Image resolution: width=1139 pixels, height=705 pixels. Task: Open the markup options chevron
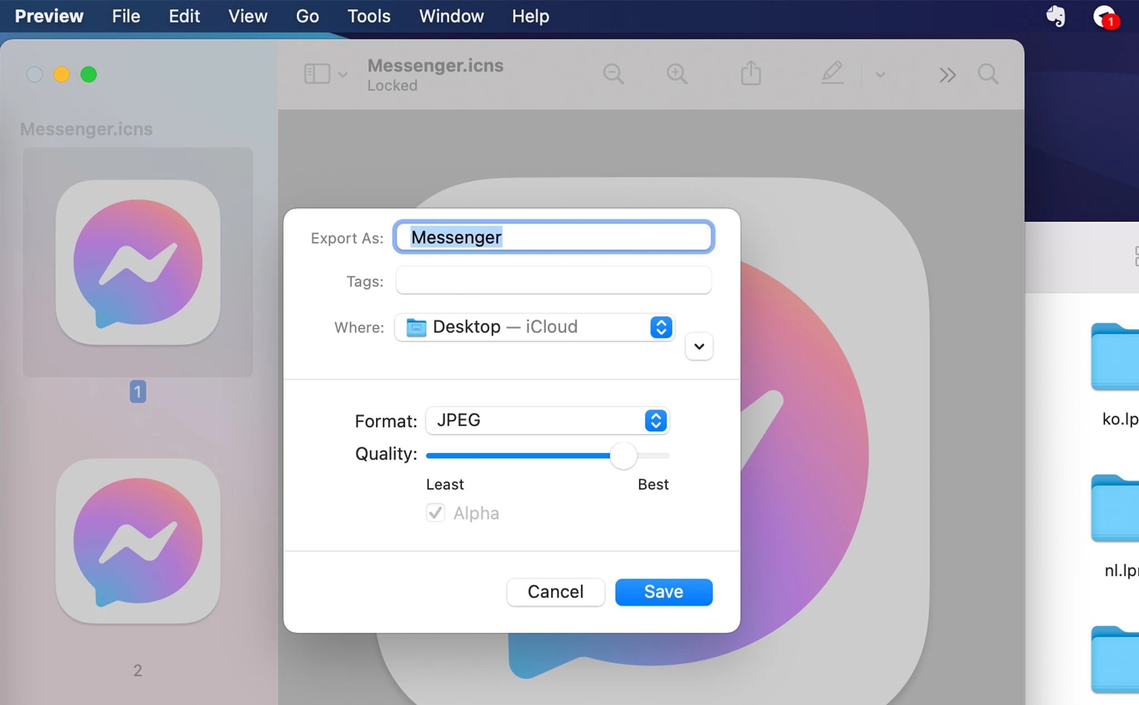click(x=880, y=75)
